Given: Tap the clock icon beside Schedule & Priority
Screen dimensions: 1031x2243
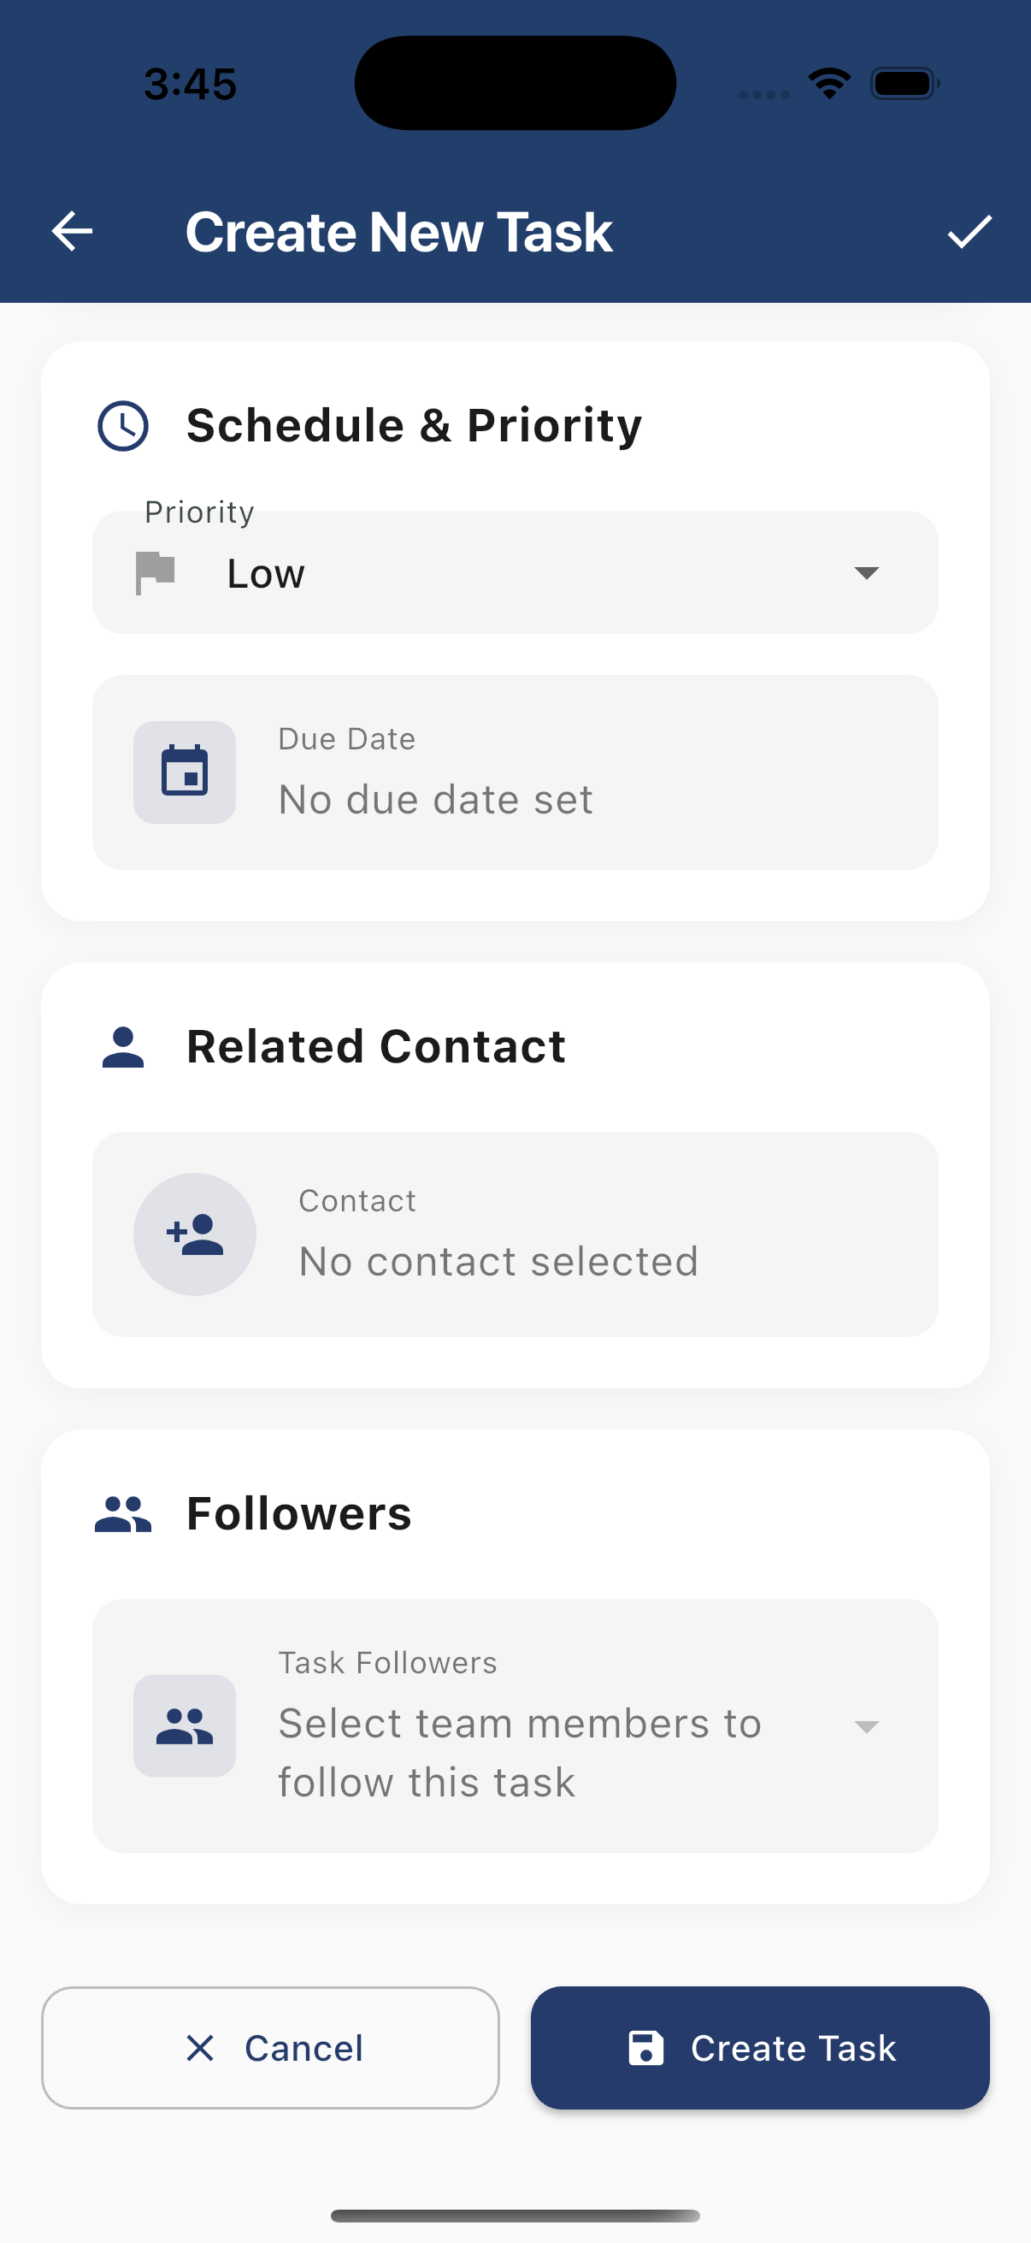Looking at the screenshot, I should [x=122, y=426].
